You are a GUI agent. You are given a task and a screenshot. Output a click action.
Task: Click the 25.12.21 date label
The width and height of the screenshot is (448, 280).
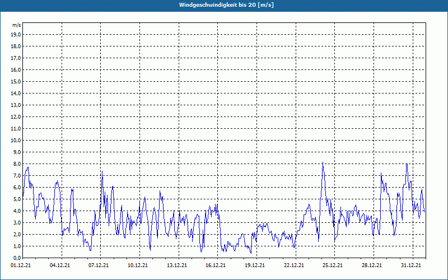(333, 265)
